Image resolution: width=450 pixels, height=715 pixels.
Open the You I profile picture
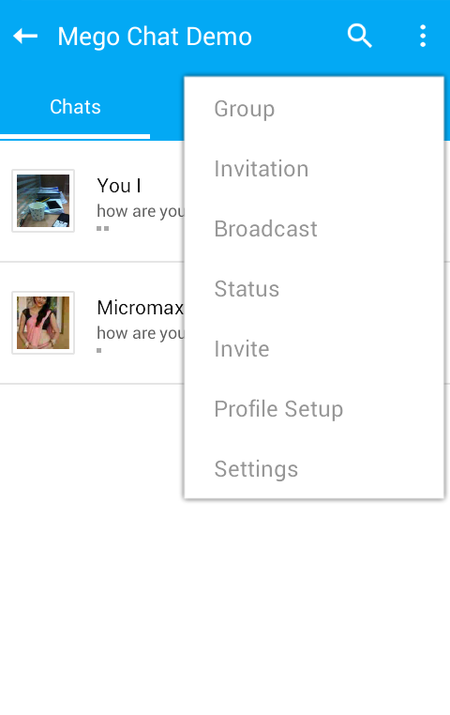43,201
